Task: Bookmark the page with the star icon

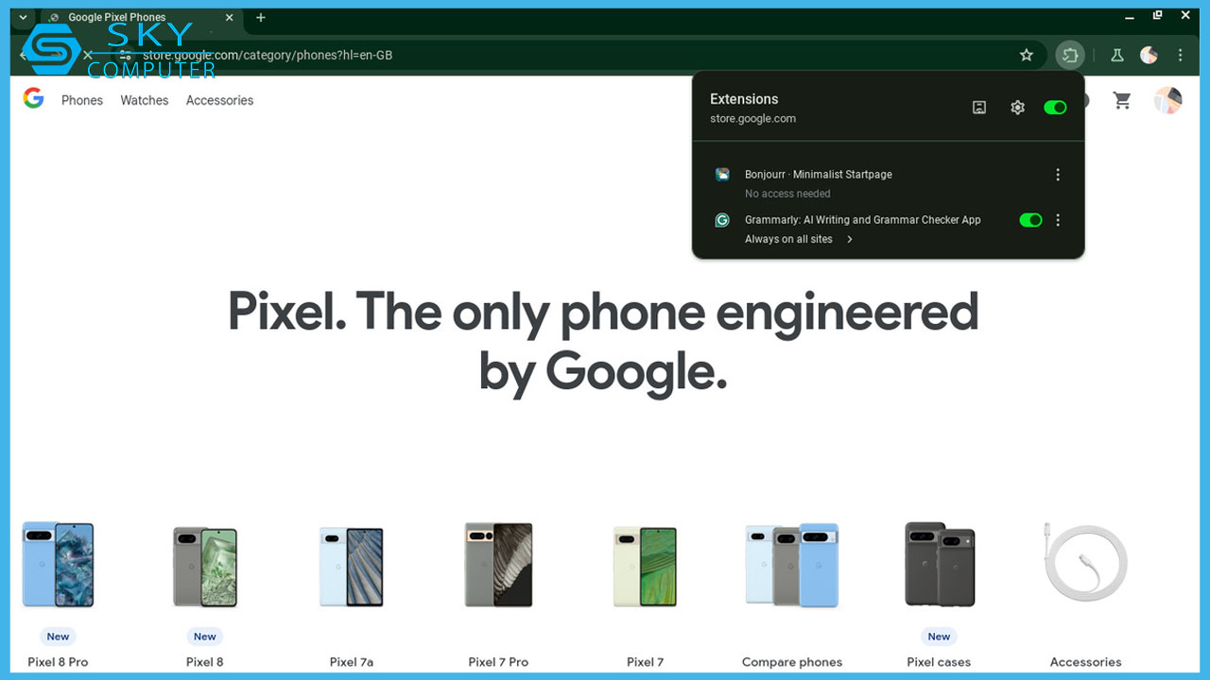Action: point(1027,55)
